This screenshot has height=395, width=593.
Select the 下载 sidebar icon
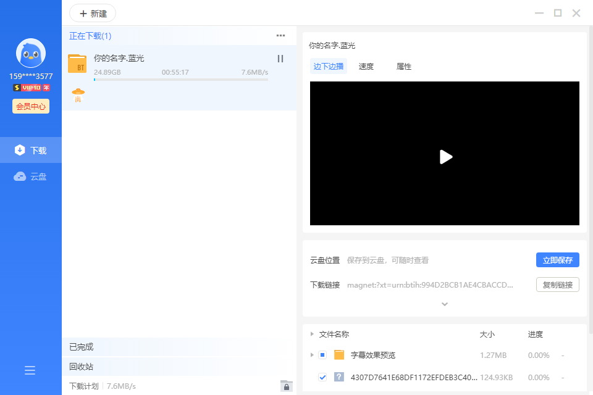(30, 149)
